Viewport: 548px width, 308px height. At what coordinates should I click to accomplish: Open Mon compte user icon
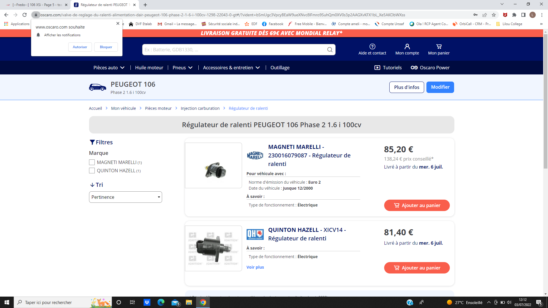click(x=407, y=46)
